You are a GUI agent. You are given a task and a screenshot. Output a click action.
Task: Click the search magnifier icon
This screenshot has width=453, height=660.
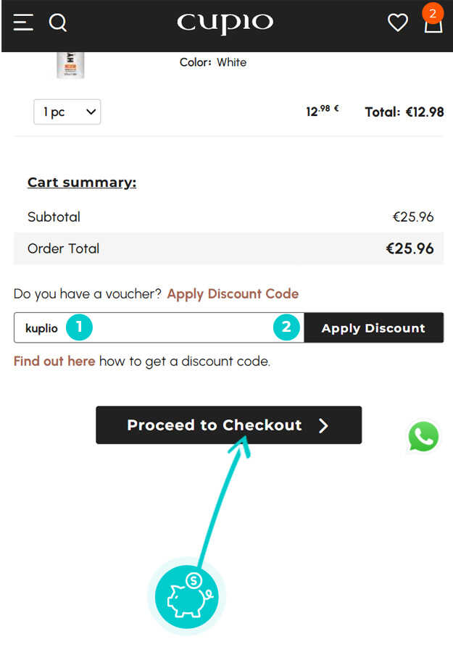58,23
